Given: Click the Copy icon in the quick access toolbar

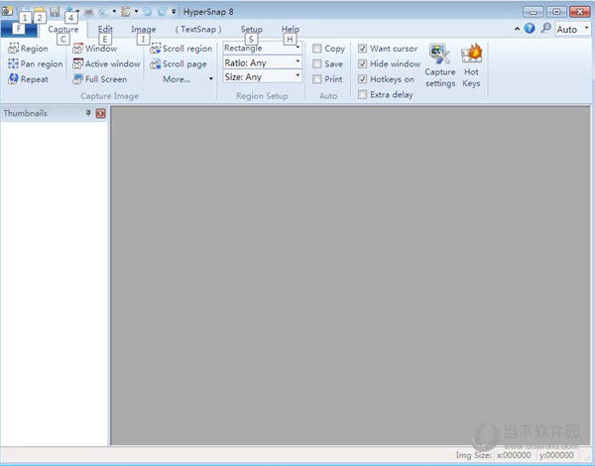Looking at the screenshot, I should [103, 12].
